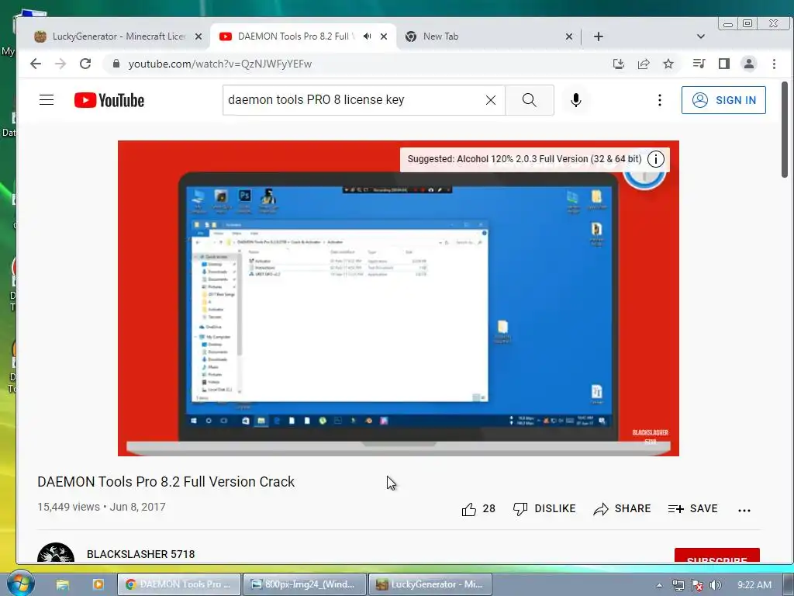Close the LuckyGenerator tab
Image resolution: width=794 pixels, height=596 pixels.
click(198, 36)
